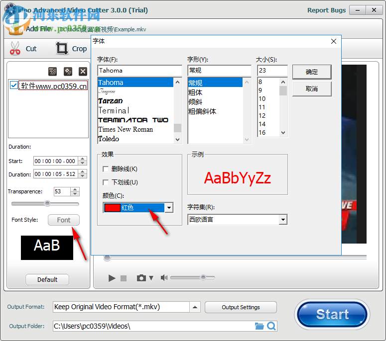Click 取消 to cancel the font dialog
The height and width of the screenshot is (341, 386).
click(x=312, y=88)
